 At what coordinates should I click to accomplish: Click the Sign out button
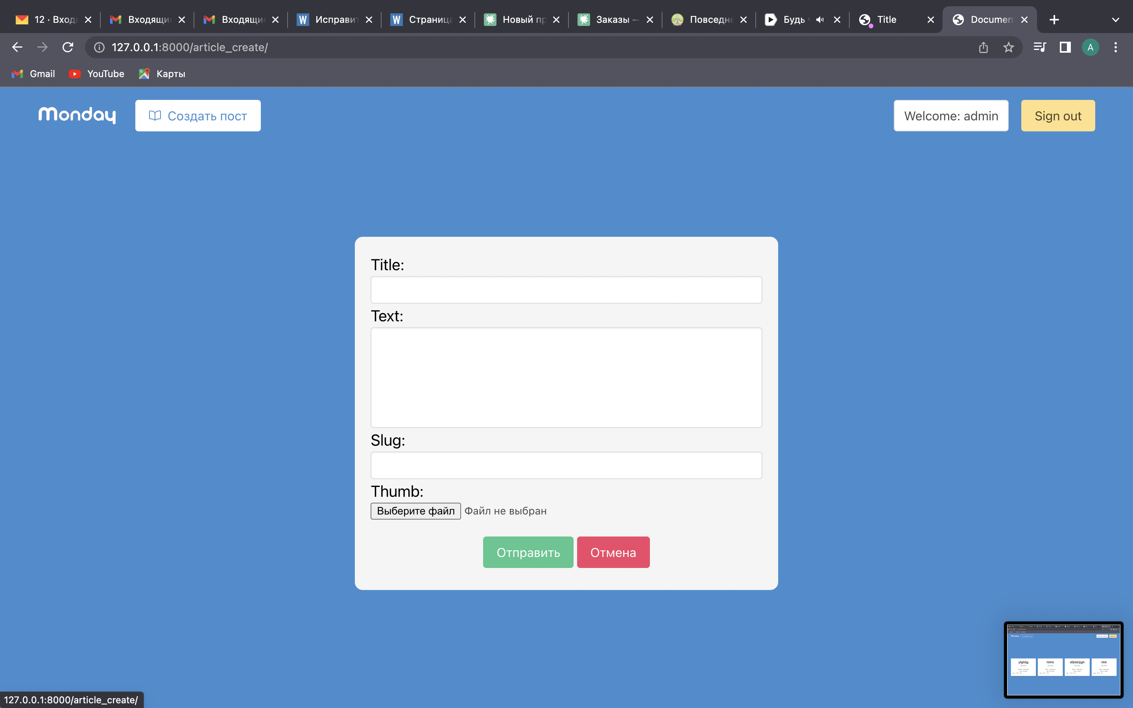(1058, 116)
